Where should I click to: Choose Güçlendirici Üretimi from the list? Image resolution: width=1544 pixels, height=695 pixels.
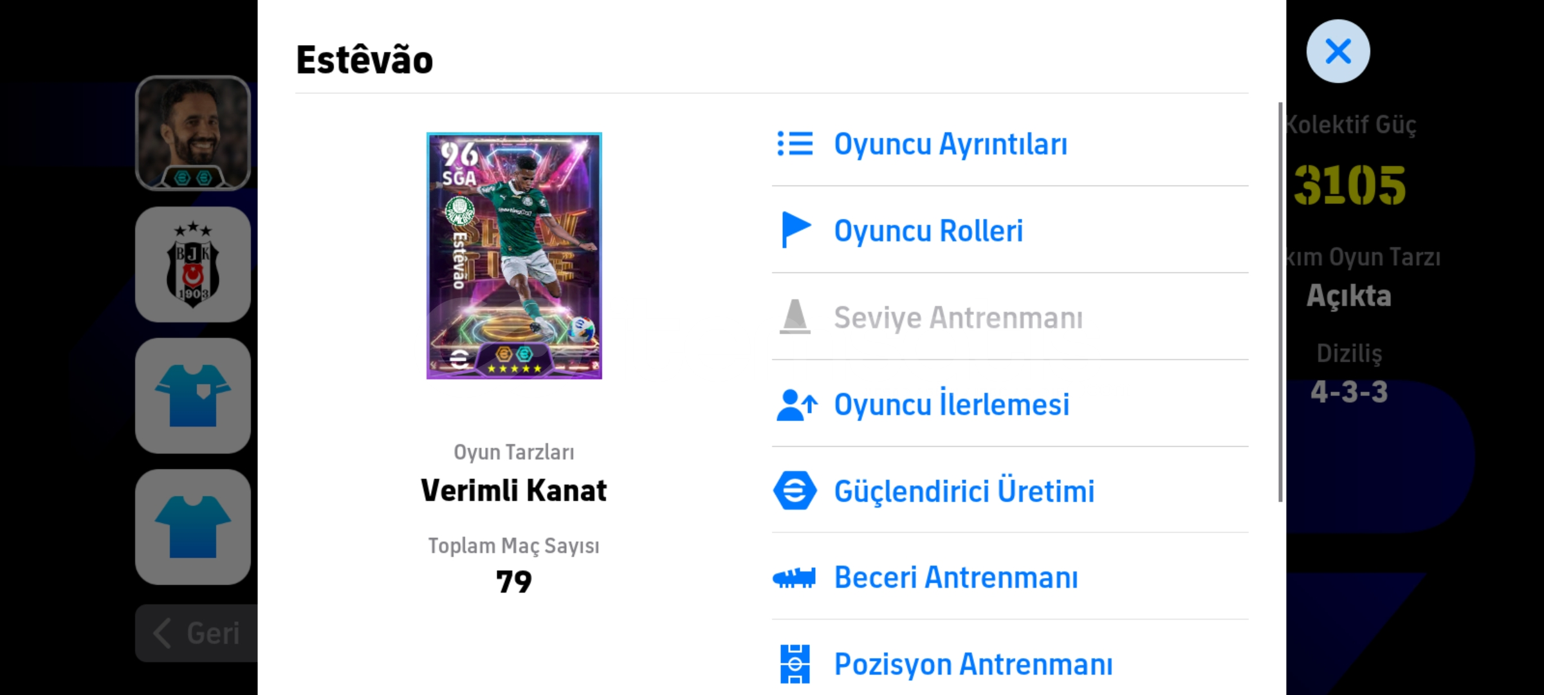[964, 491]
